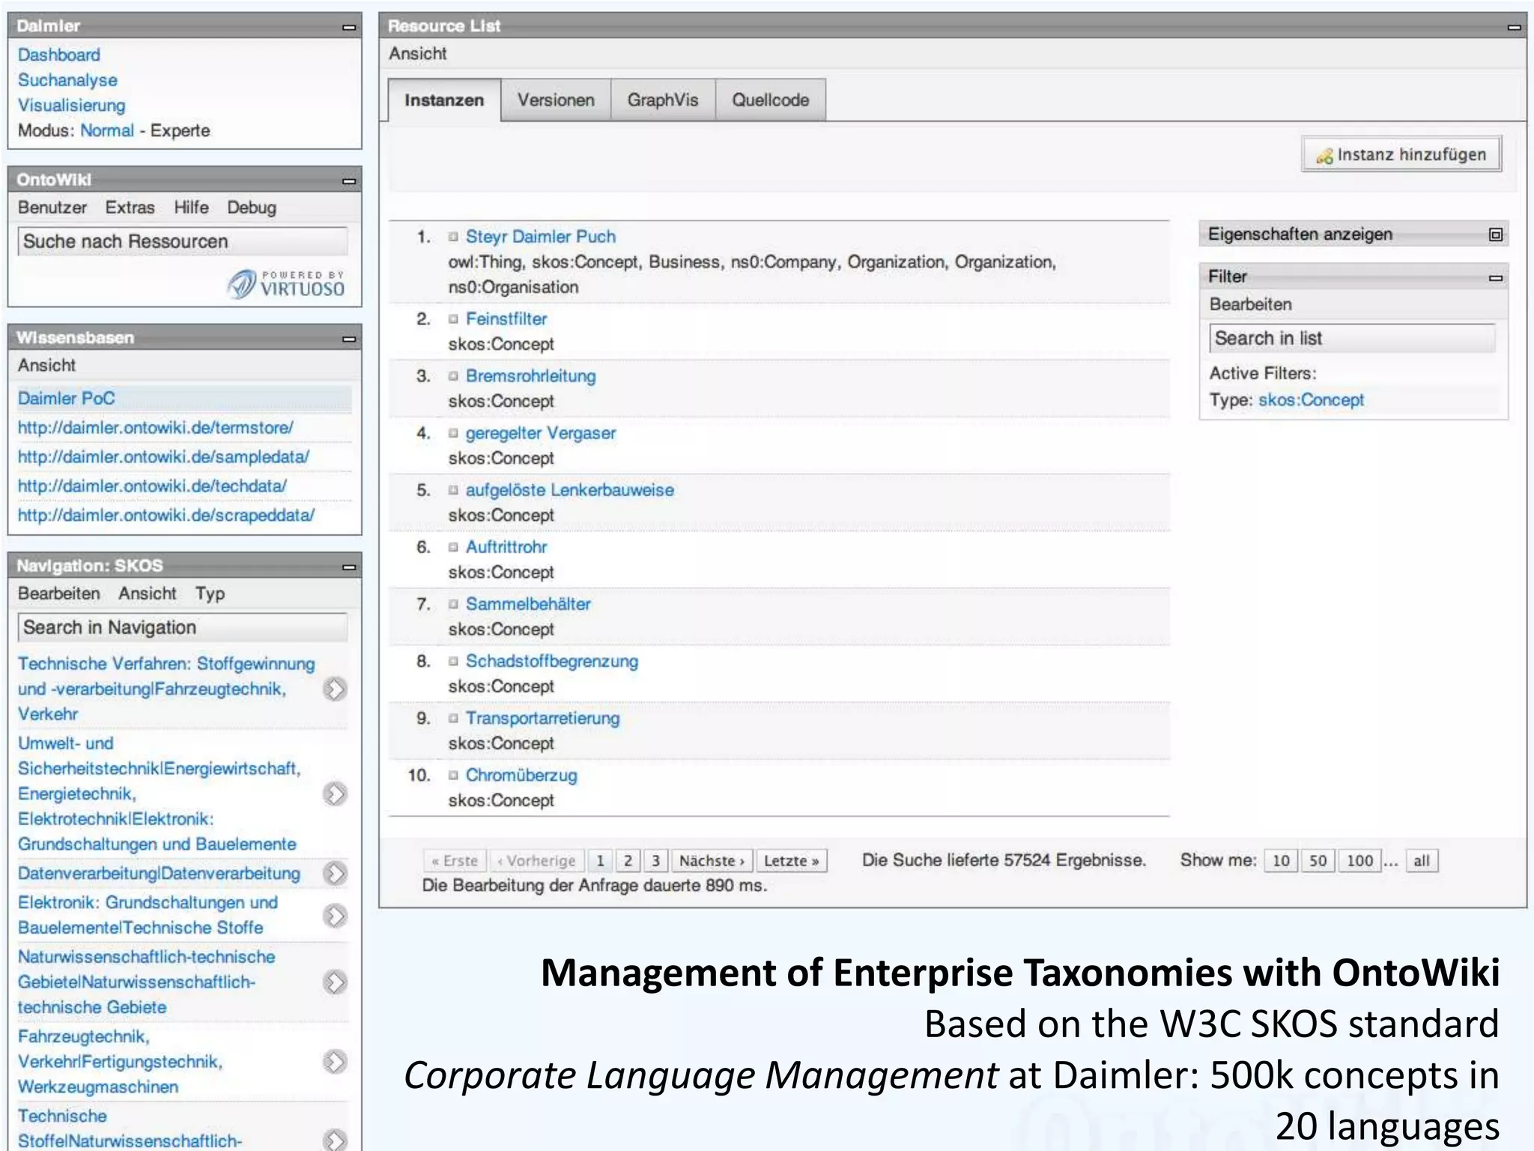Click the Instanz hinzufügen button
Viewport: 1534px width, 1151px height.
[x=1401, y=154]
